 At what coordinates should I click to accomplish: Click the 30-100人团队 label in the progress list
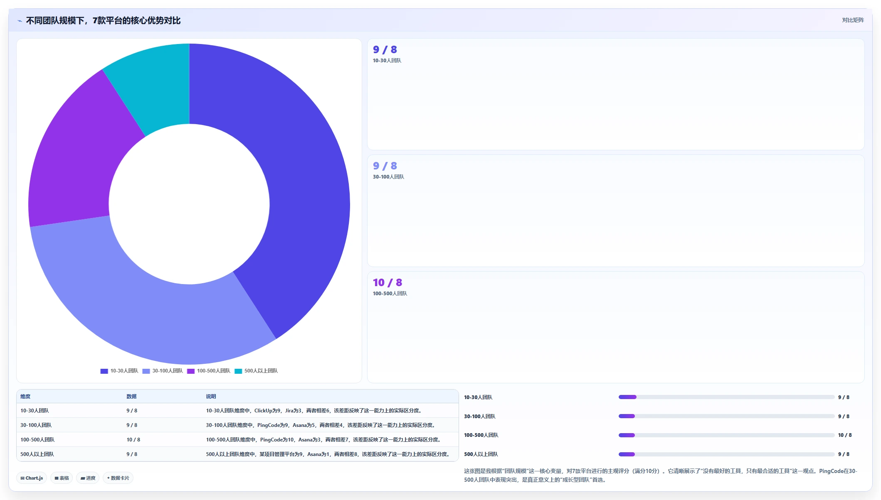(x=479, y=417)
